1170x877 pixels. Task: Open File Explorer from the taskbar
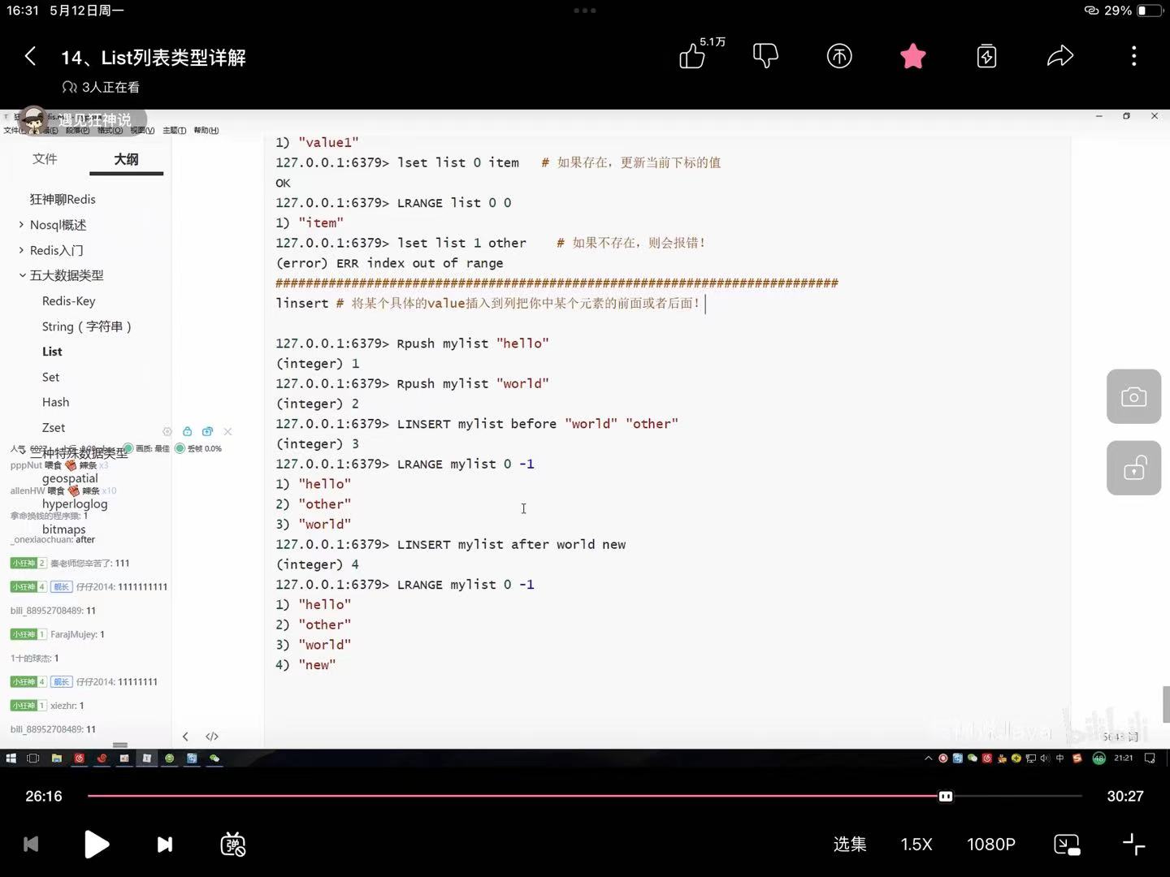coord(56,758)
